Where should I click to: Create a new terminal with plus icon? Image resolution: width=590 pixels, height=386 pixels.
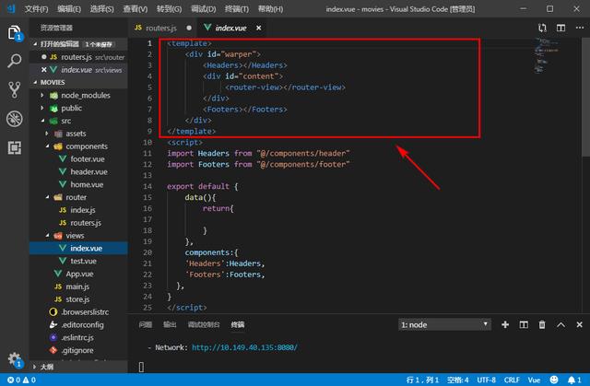point(505,324)
